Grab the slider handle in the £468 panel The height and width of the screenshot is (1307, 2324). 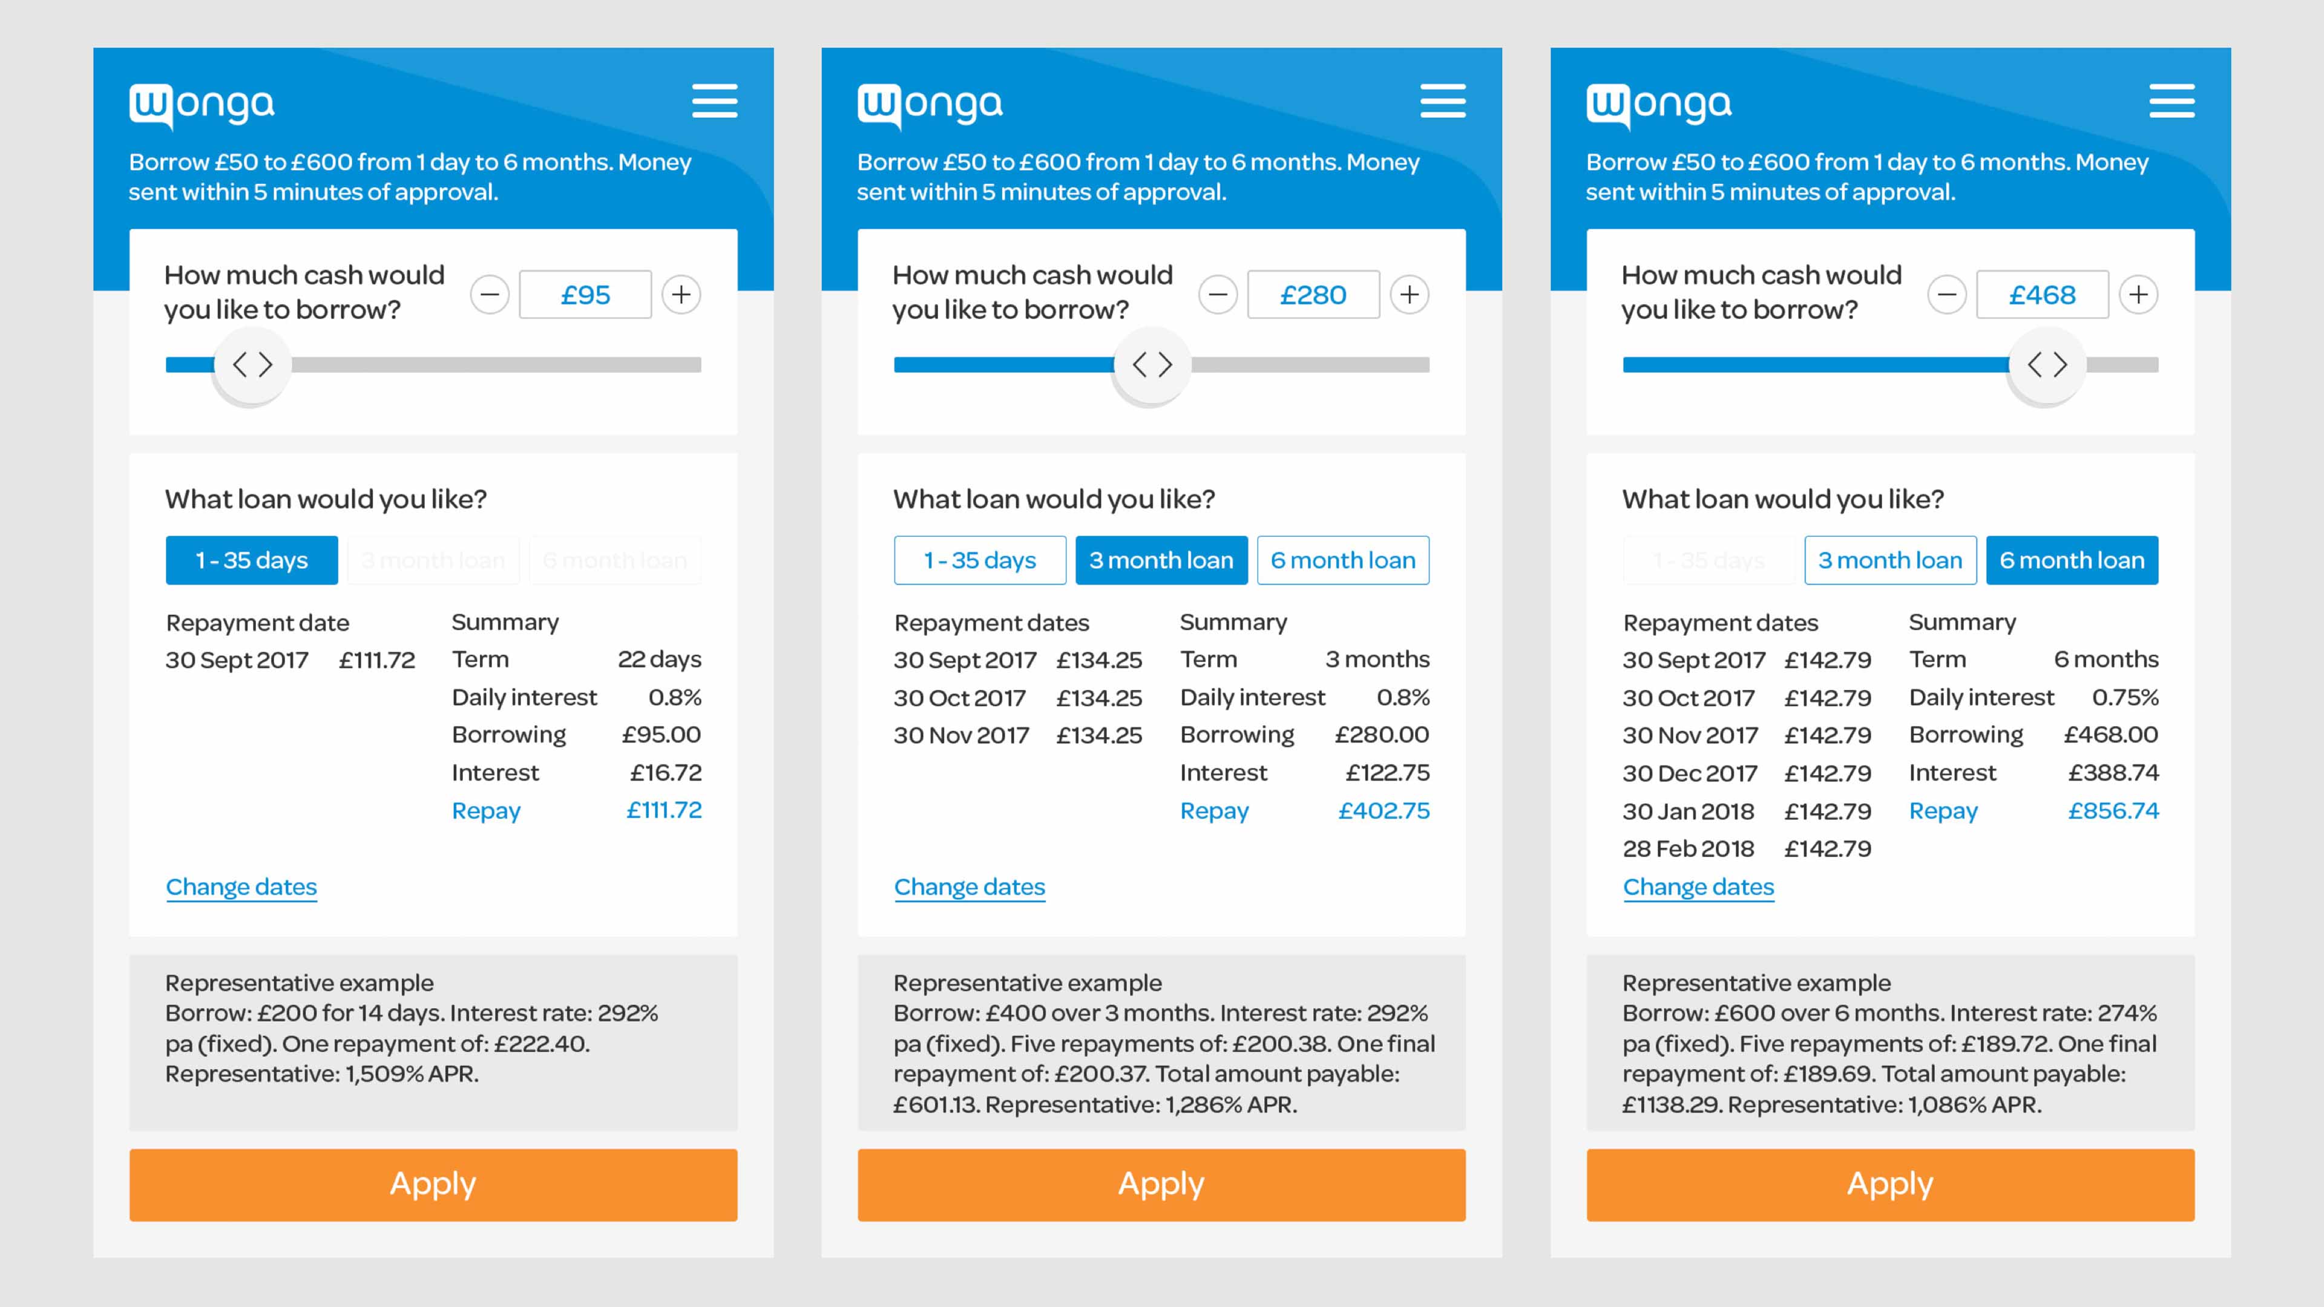click(x=2046, y=365)
